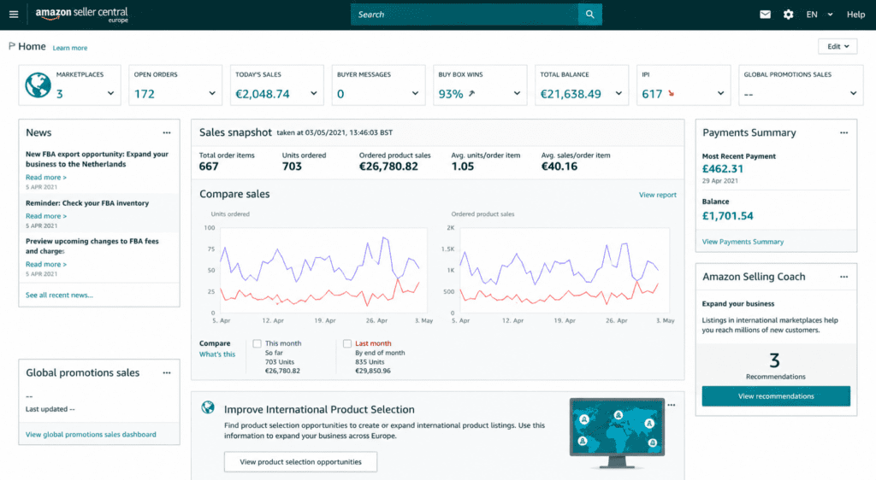876x480 pixels.
Task: Open the International Product Selection card options
Action: pyautogui.click(x=671, y=406)
